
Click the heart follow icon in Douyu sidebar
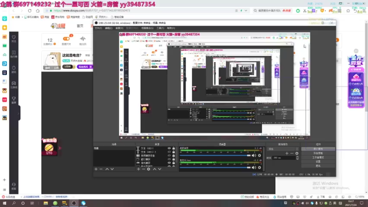pos(14,37)
